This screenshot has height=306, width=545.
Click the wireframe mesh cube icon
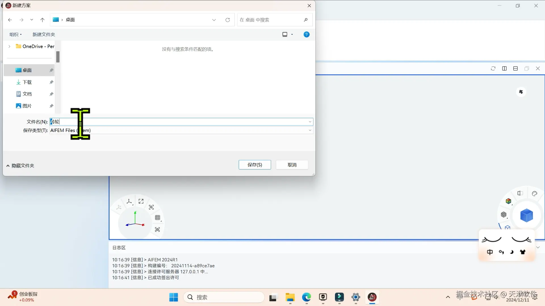[x=504, y=214]
